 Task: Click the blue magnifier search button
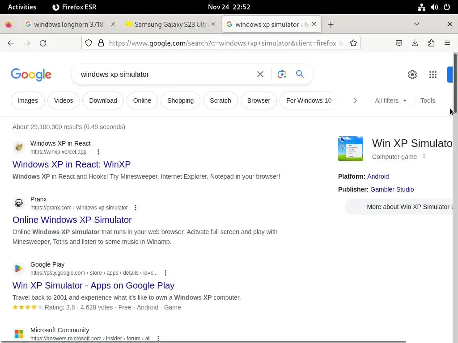[300, 74]
